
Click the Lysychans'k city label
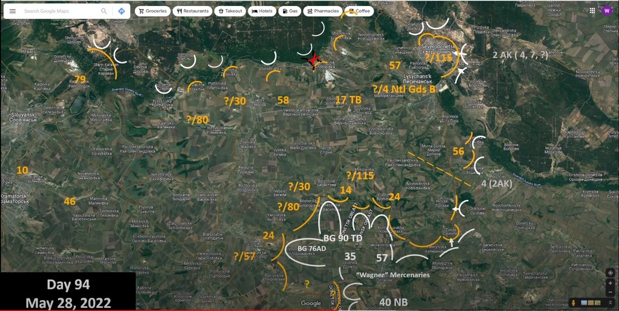pyautogui.click(x=417, y=78)
